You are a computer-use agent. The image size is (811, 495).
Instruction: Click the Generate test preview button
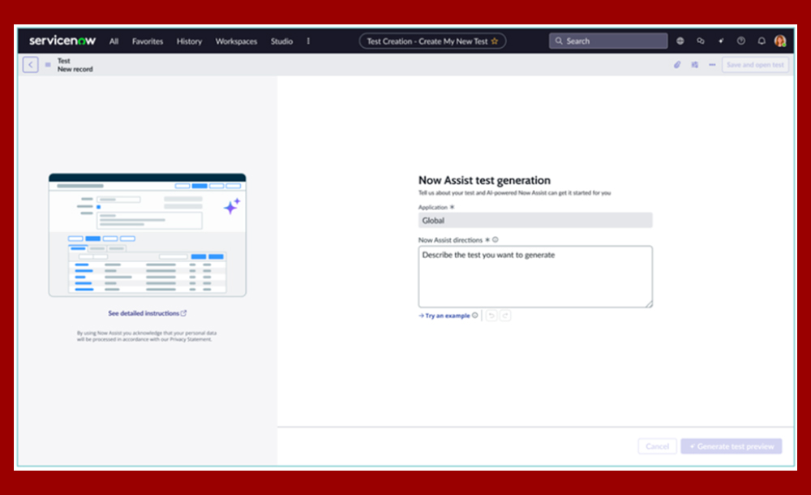click(x=731, y=445)
